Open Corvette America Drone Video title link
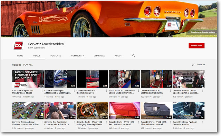221x136 pixels. pos(25,123)
